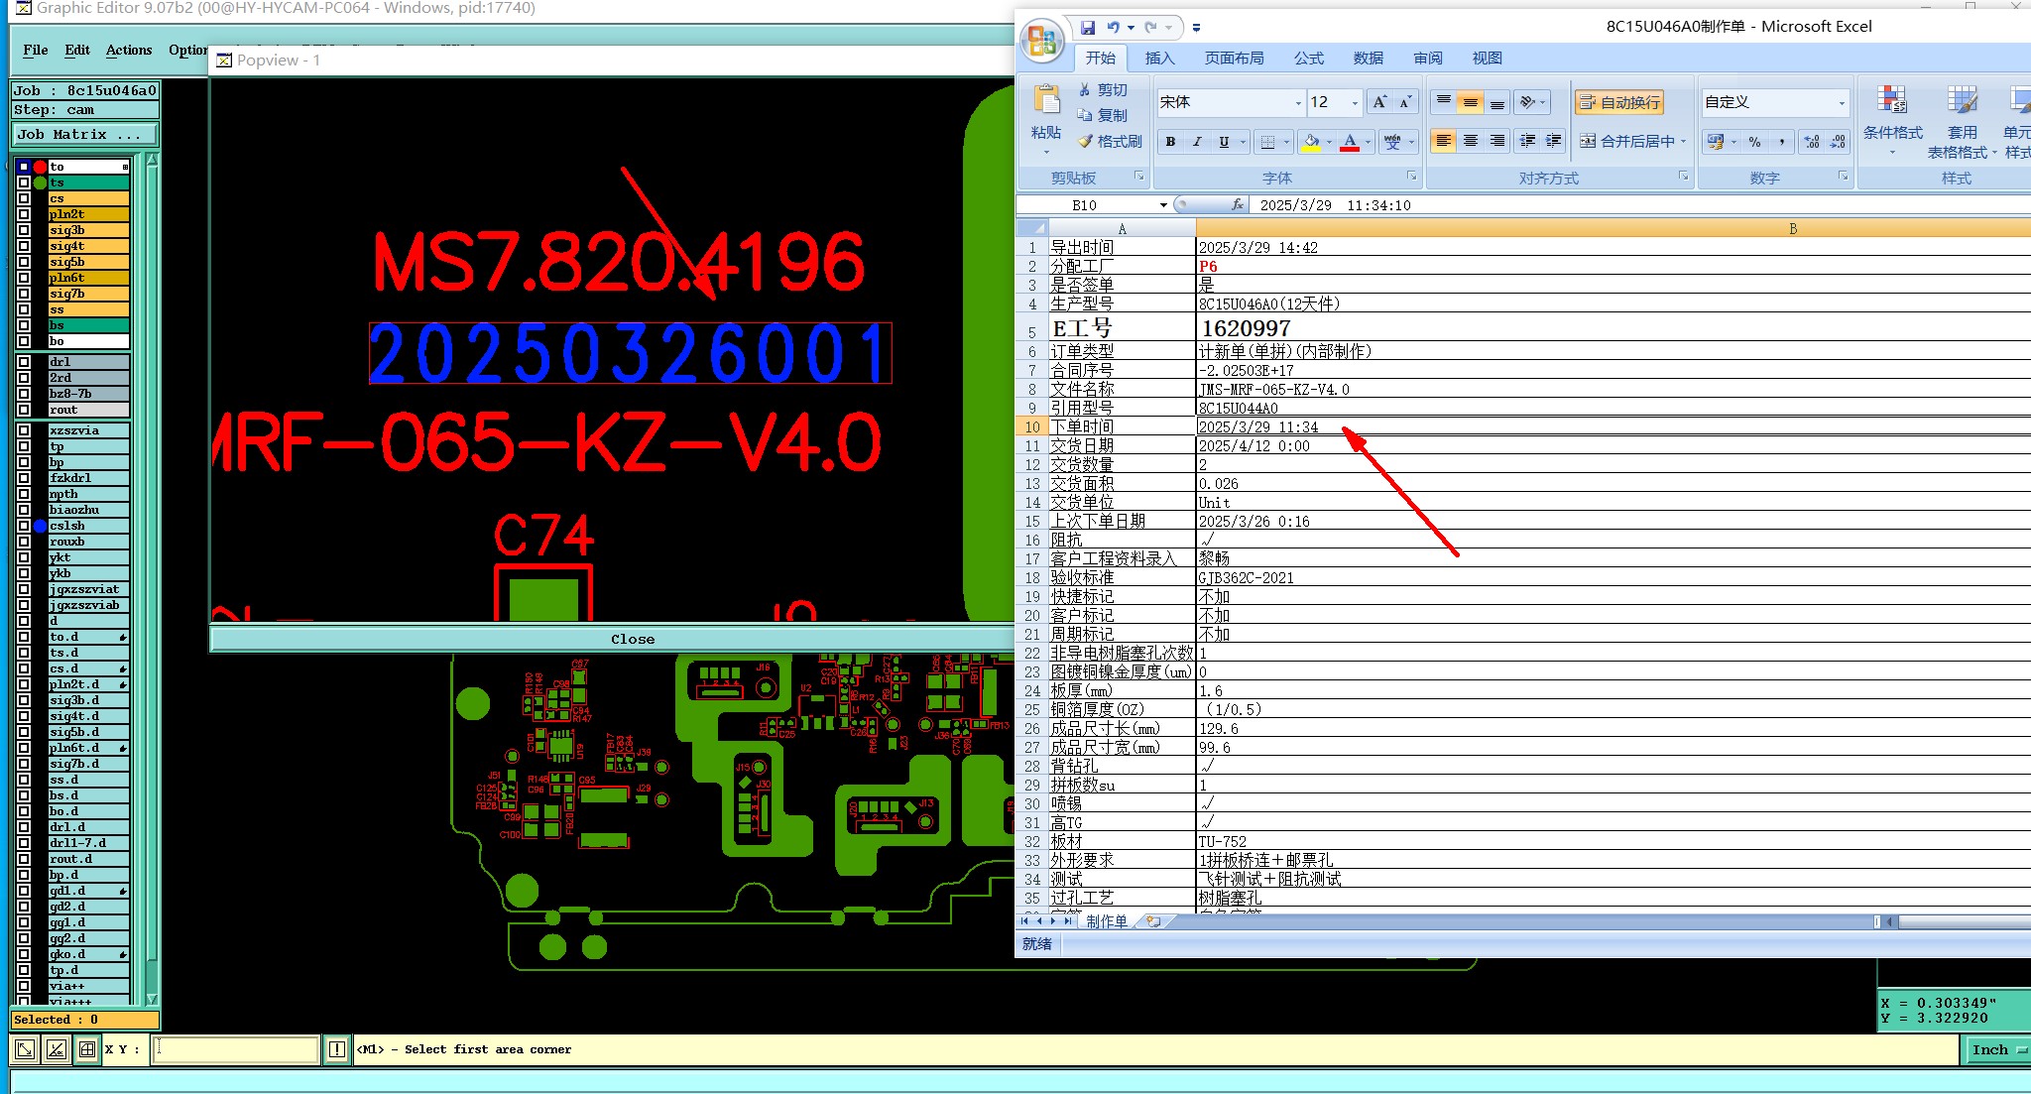Click the Italic formatting icon
Viewport: 2031px width, 1094px height.
pos(1197,142)
